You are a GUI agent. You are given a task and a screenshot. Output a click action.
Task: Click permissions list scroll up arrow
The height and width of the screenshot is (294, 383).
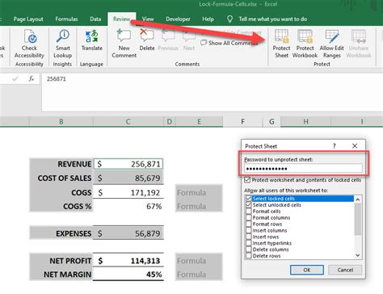pos(358,199)
